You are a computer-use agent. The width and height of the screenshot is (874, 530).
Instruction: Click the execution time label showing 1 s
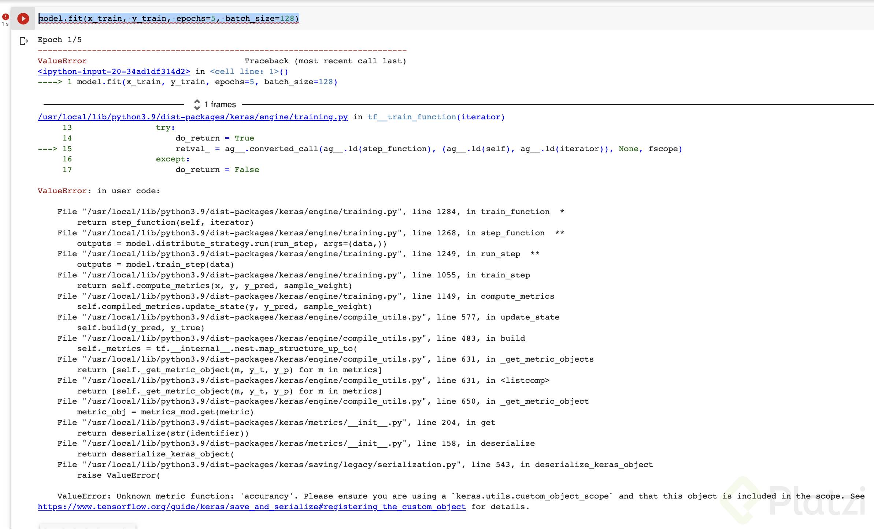click(5, 24)
